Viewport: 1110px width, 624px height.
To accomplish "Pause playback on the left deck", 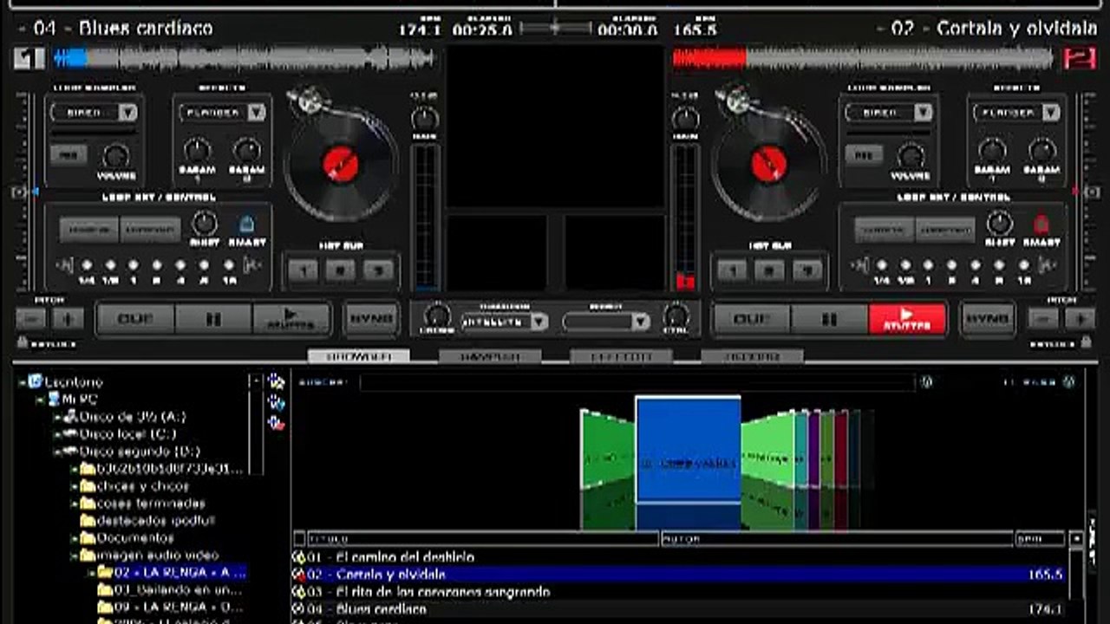I will 213,319.
